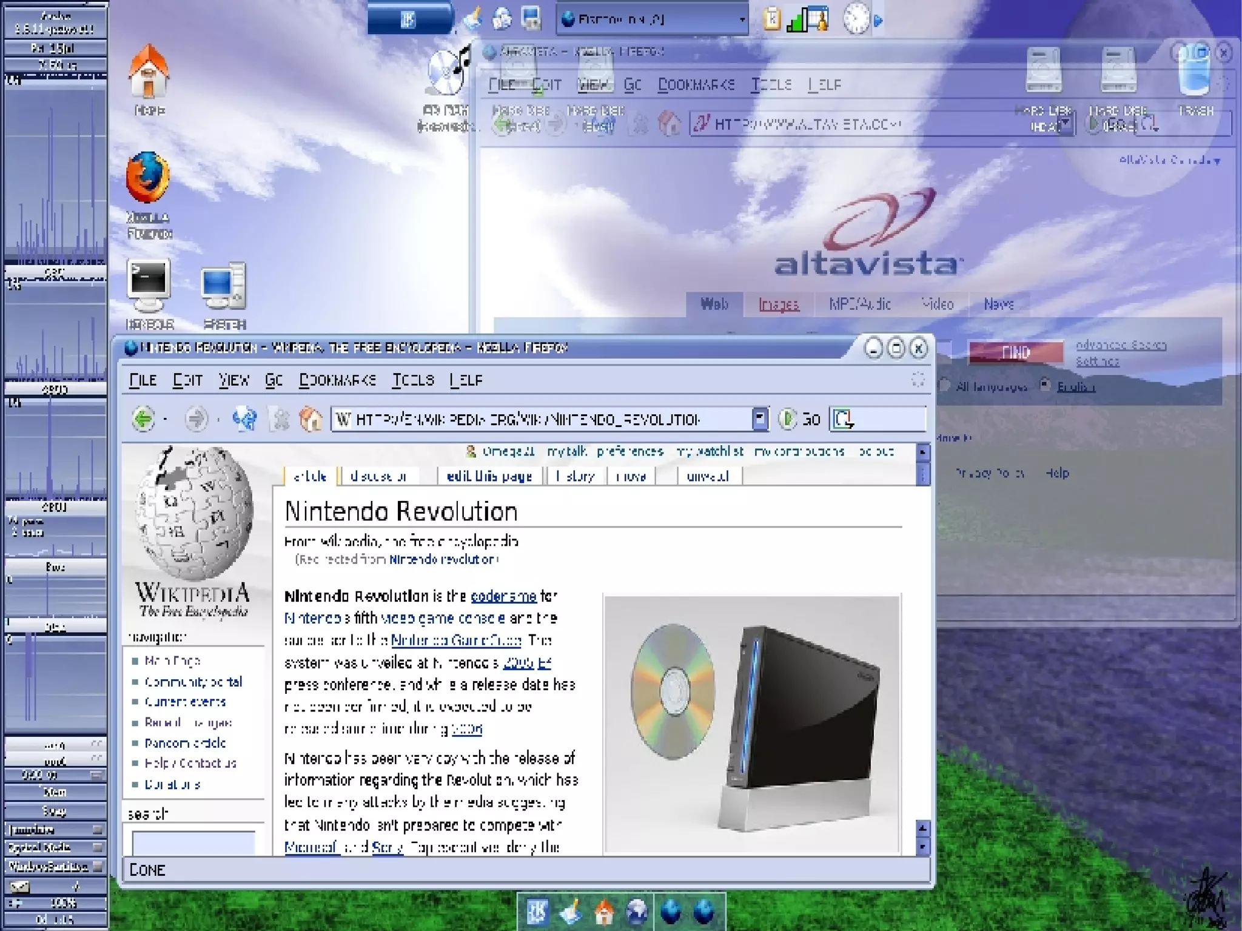Open the top panel window list dropdown
1242x931 pixels.
coord(741,20)
